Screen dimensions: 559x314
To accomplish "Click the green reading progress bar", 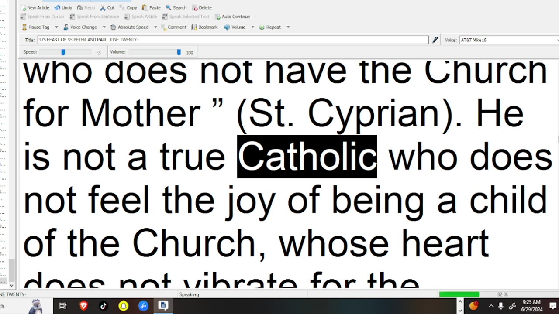I will [x=459, y=294].
